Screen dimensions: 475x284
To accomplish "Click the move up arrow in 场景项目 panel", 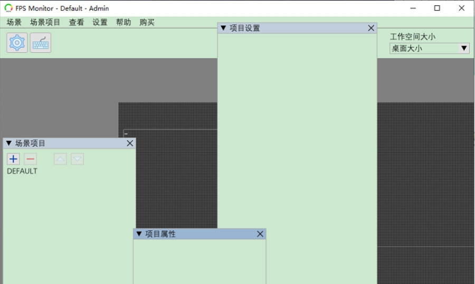I will click(61, 159).
